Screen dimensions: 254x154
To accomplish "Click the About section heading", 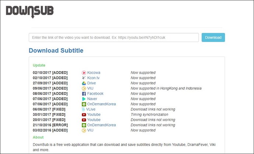I will click(38, 137).
